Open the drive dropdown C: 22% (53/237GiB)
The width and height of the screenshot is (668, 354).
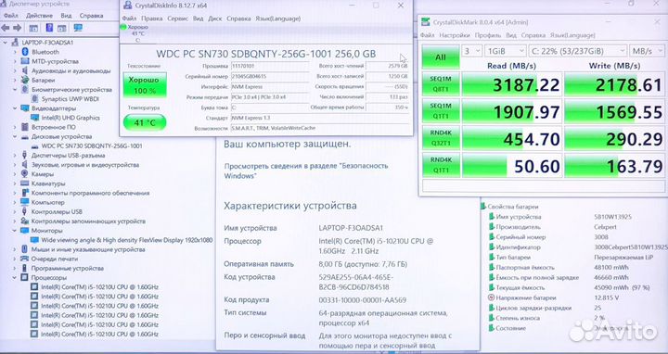pos(578,51)
